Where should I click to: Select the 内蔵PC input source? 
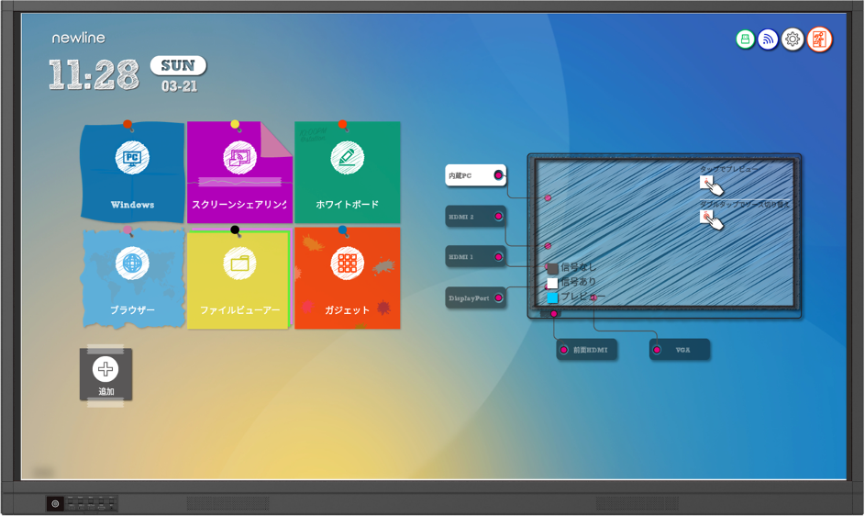tap(475, 175)
